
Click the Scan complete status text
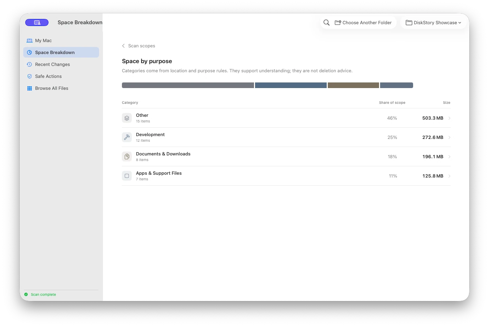[43, 295]
